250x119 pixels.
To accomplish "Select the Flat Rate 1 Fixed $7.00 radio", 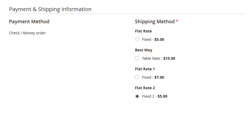I will 137,77.
